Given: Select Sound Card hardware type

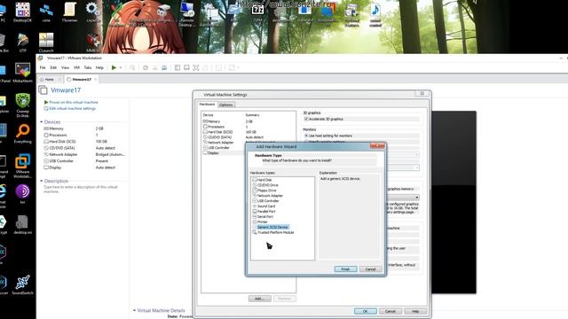Looking at the screenshot, I should pyautogui.click(x=265, y=206).
